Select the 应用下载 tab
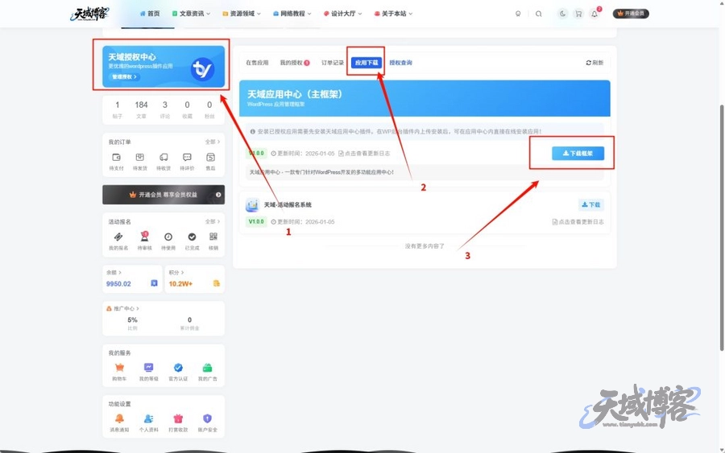 click(x=367, y=63)
